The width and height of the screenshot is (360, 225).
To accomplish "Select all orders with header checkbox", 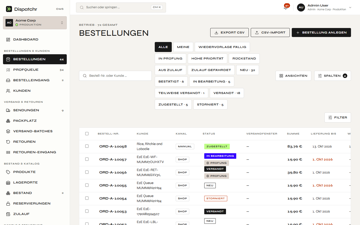I will click(x=87, y=134).
